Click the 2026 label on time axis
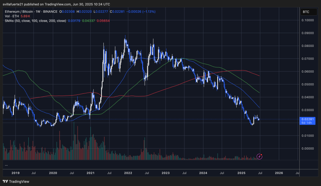Image resolution: width=321 pixels, height=186 pixels. (279, 173)
